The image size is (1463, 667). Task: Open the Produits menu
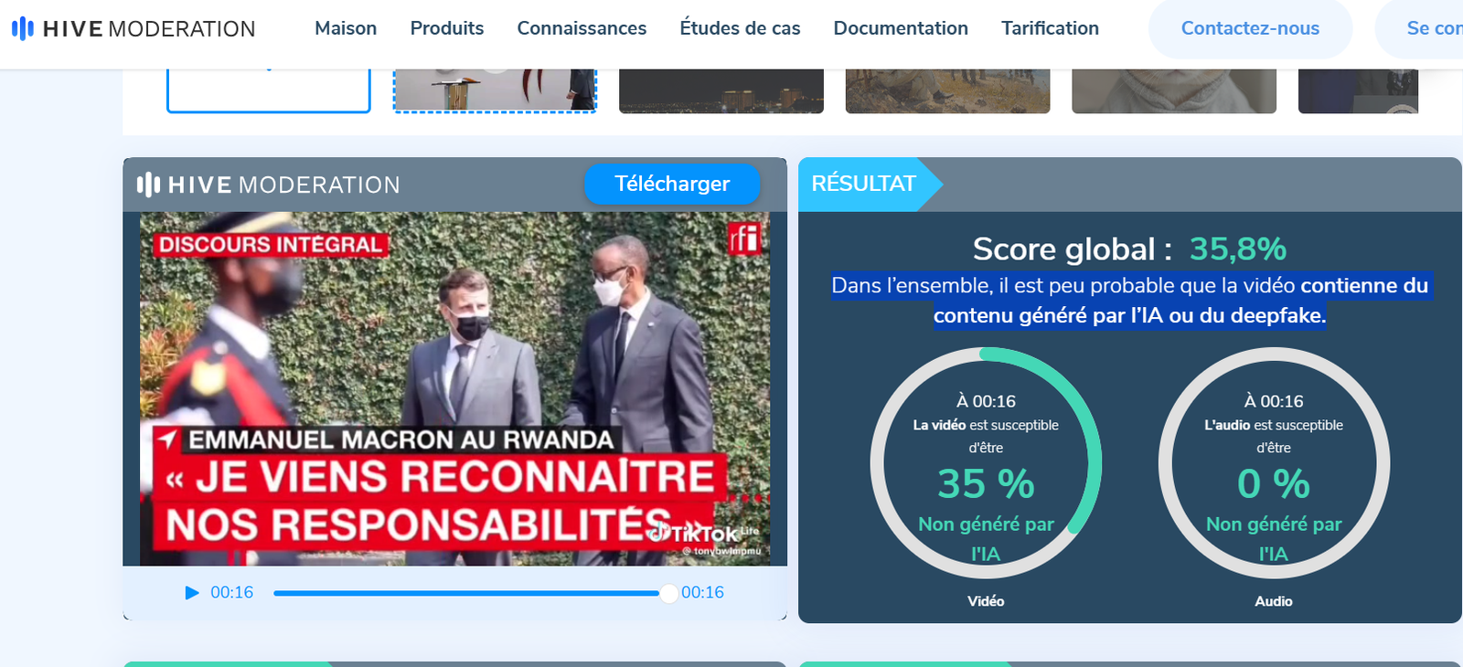point(447,28)
